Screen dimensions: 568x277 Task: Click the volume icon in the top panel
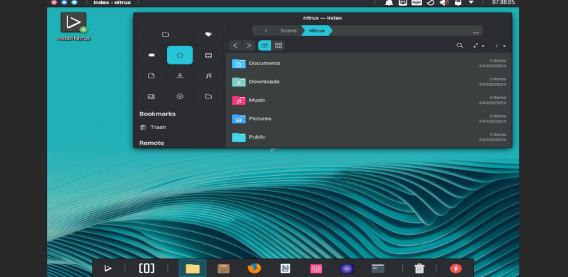pos(443,3)
